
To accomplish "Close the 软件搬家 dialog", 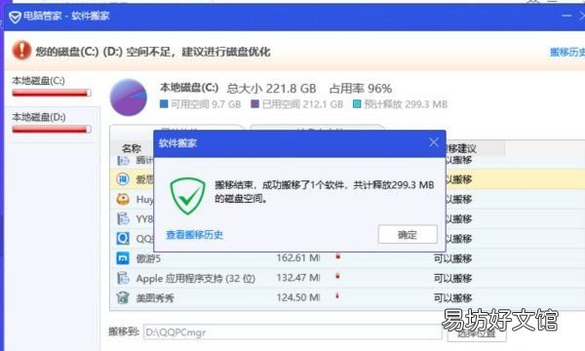I will point(434,142).
